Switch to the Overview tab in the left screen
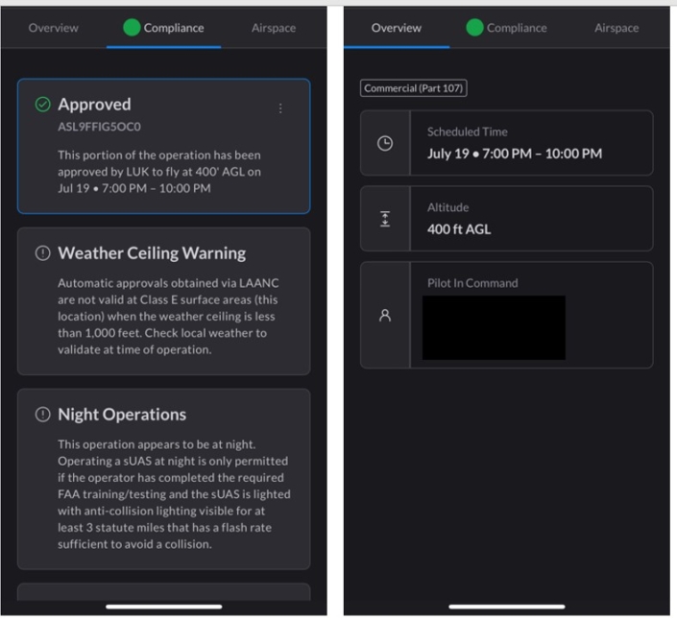 point(54,28)
